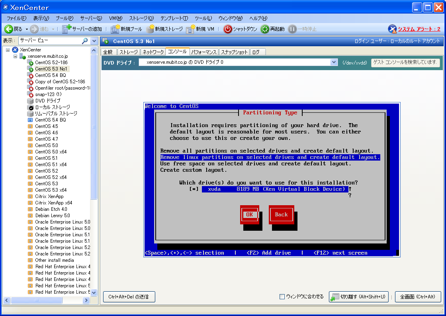Select 'Create custom layout.' option
Screen dimensions: 446x316
pos(194,170)
